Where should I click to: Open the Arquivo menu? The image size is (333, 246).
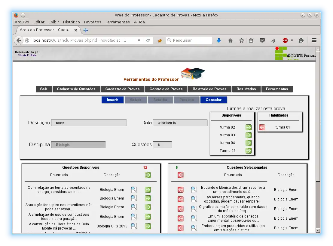tap(22, 22)
